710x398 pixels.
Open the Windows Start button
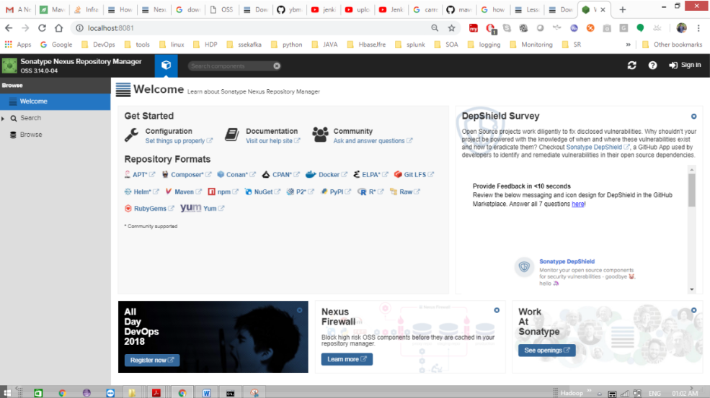tap(6, 392)
